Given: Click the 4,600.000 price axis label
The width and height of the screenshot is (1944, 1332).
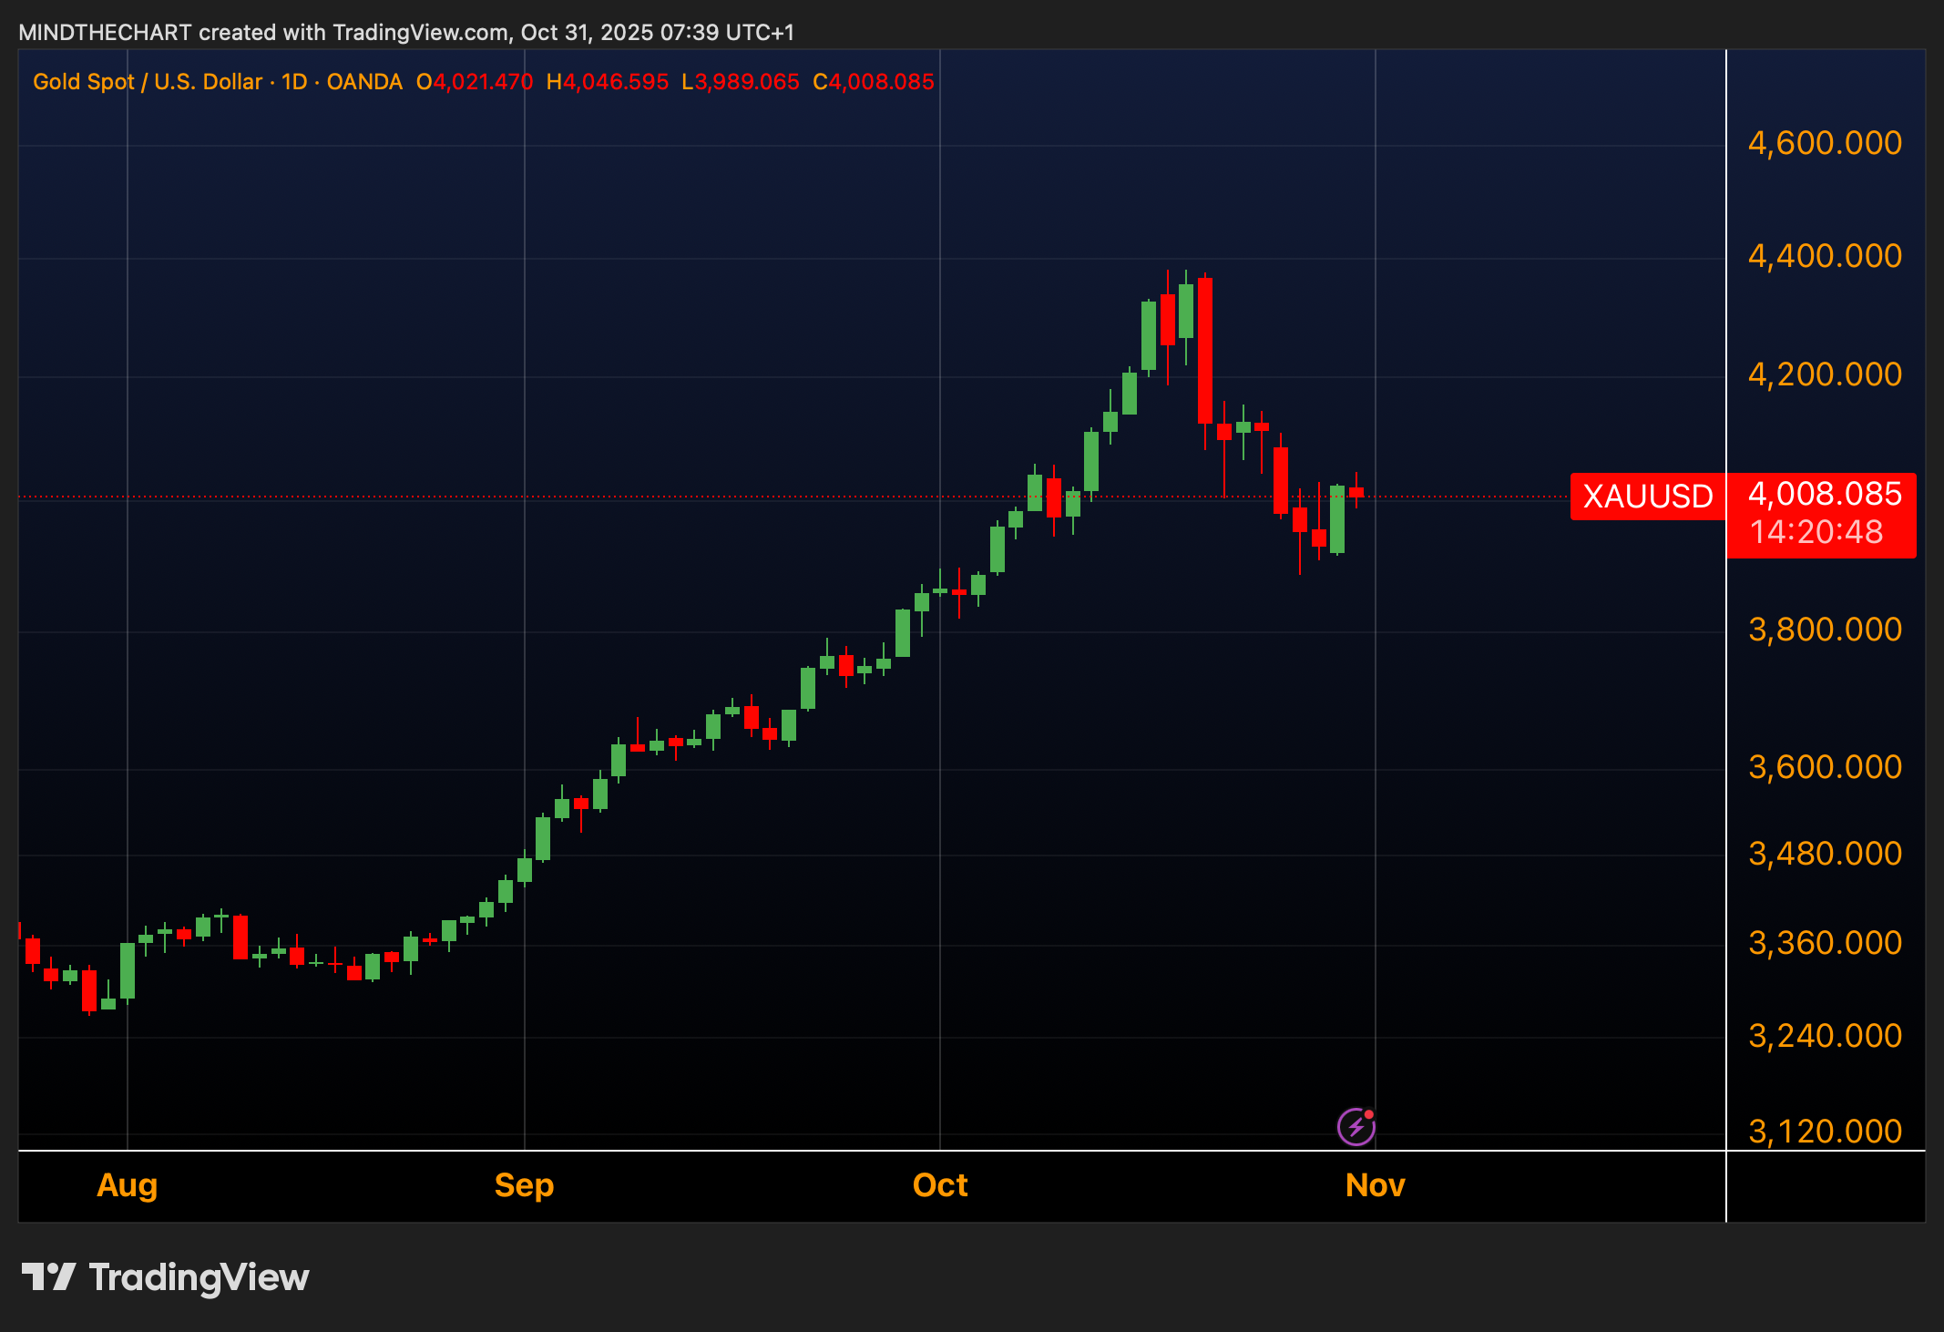Looking at the screenshot, I should pos(1825,143).
